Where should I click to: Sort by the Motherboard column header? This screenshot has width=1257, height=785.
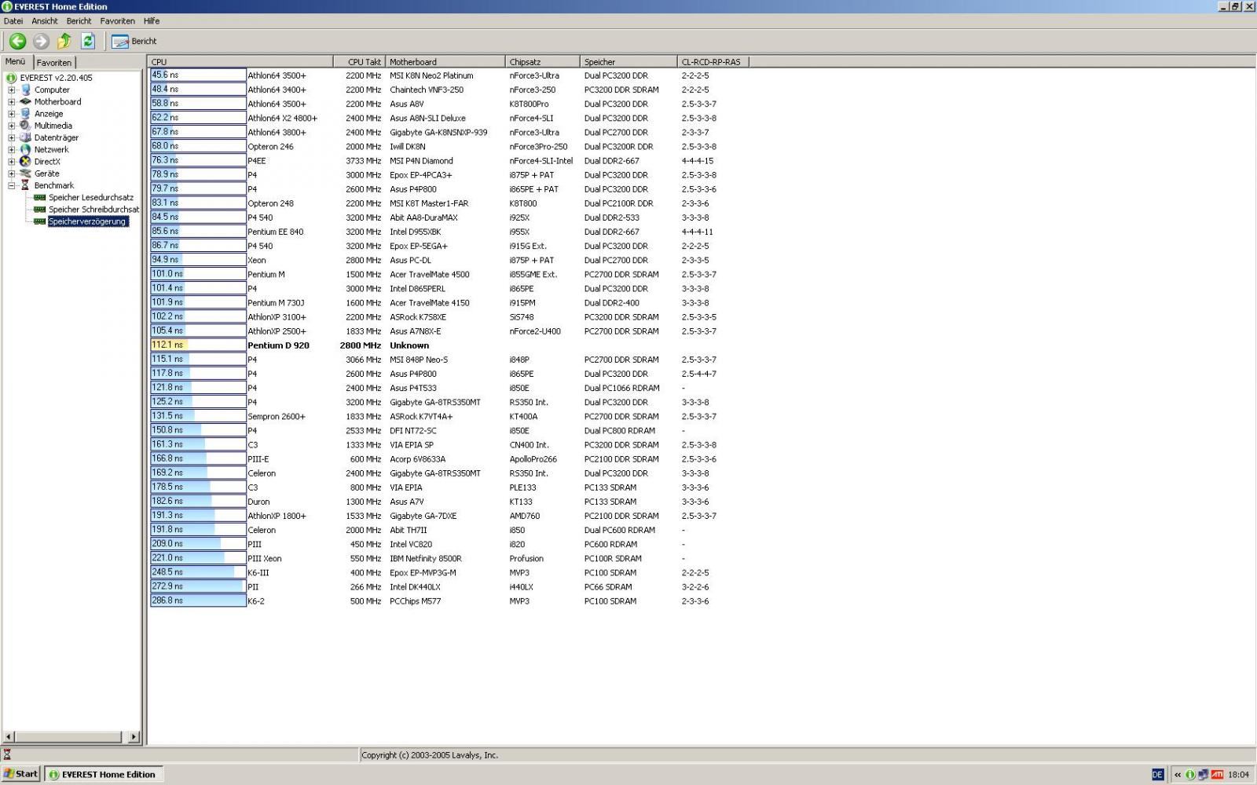coord(445,61)
